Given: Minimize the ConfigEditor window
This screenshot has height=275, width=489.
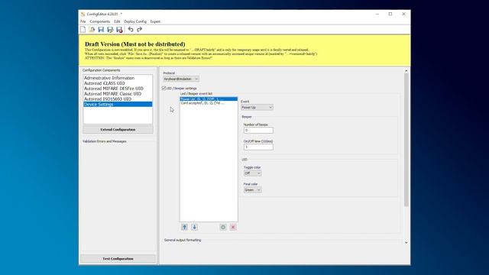Looking at the screenshot, I should [377, 14].
